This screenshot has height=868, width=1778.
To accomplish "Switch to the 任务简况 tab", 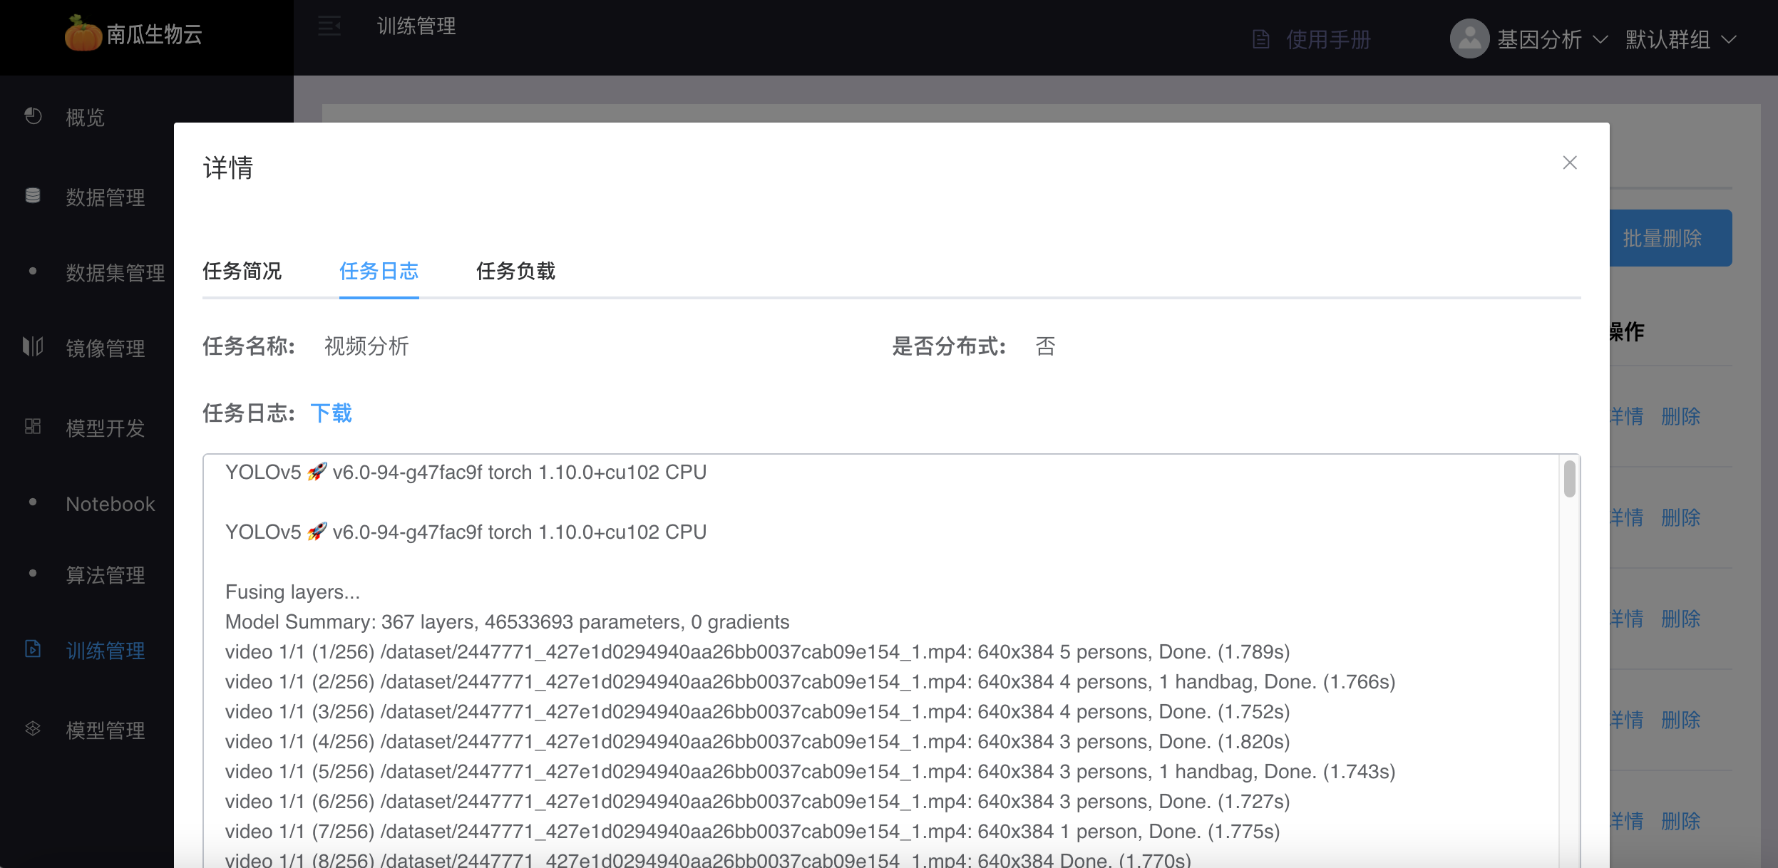I will click(242, 272).
